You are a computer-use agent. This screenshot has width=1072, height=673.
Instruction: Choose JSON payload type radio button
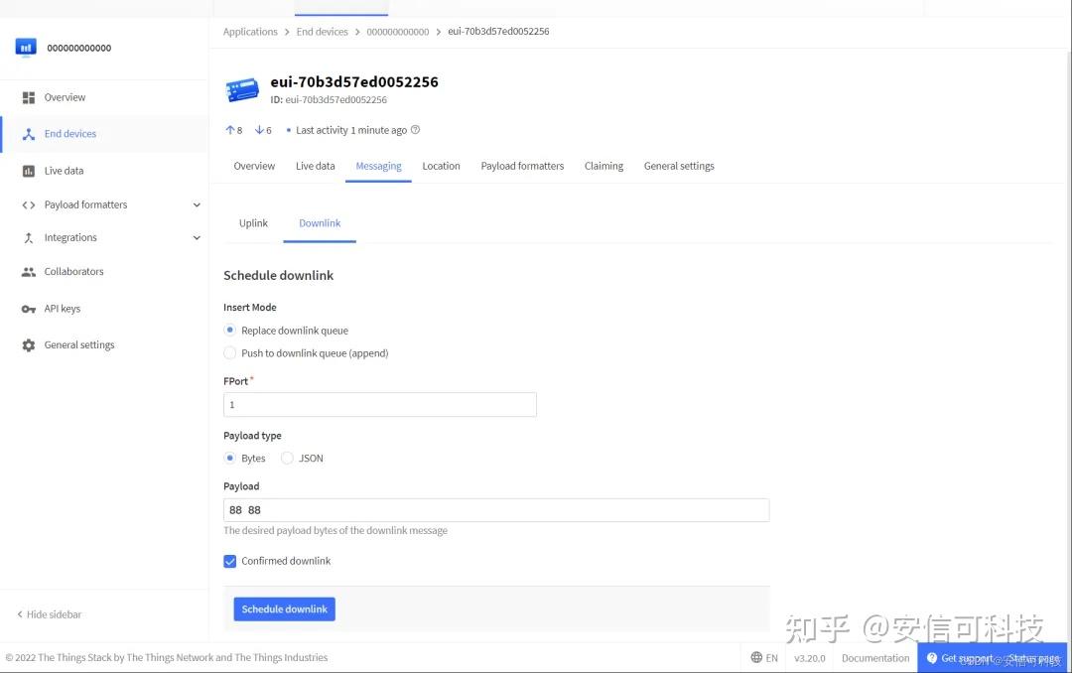[287, 459]
